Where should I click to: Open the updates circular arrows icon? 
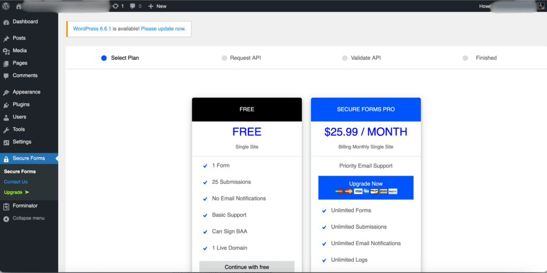[115, 6]
